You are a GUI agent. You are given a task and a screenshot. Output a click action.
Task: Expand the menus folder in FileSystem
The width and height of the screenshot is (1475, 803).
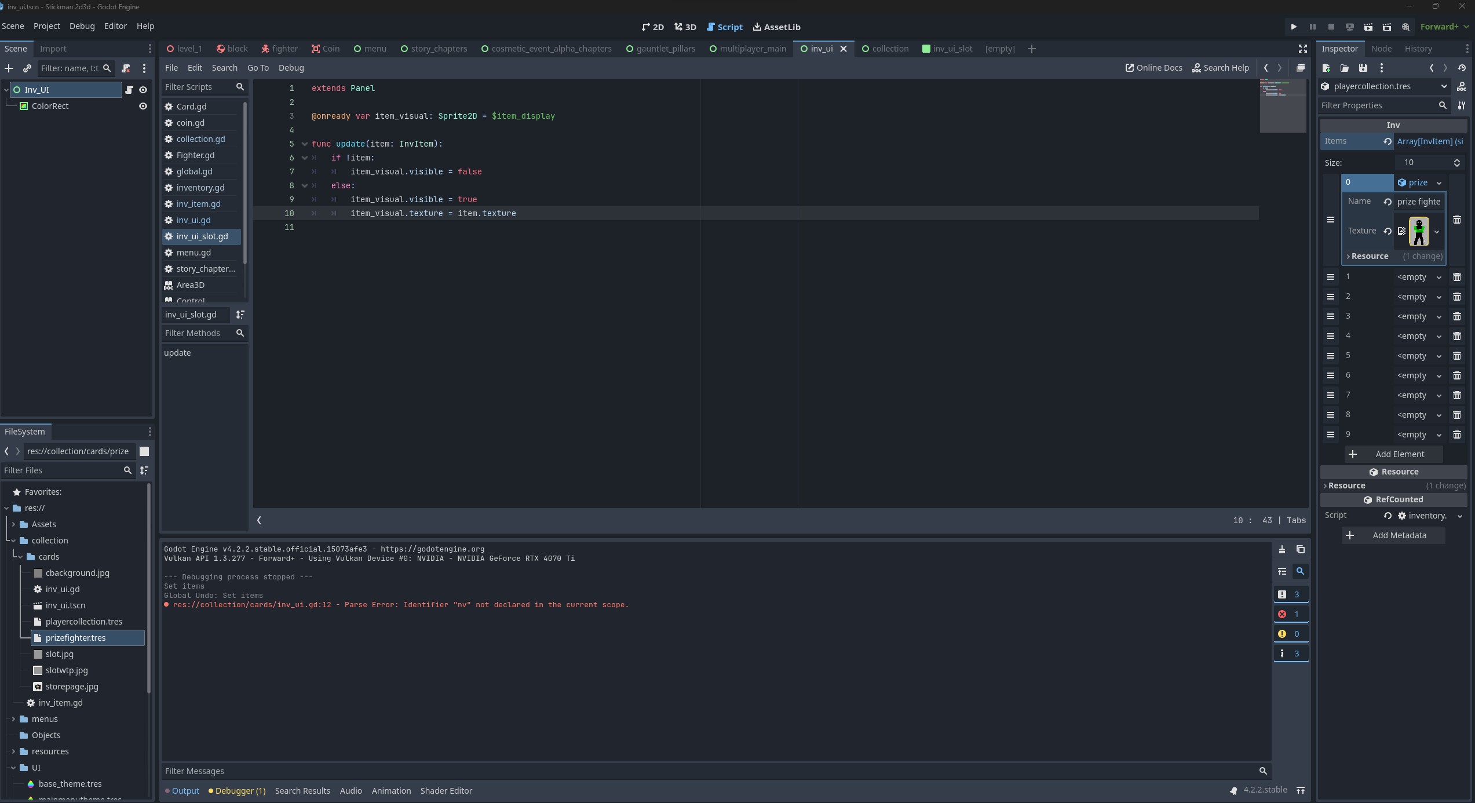13,719
